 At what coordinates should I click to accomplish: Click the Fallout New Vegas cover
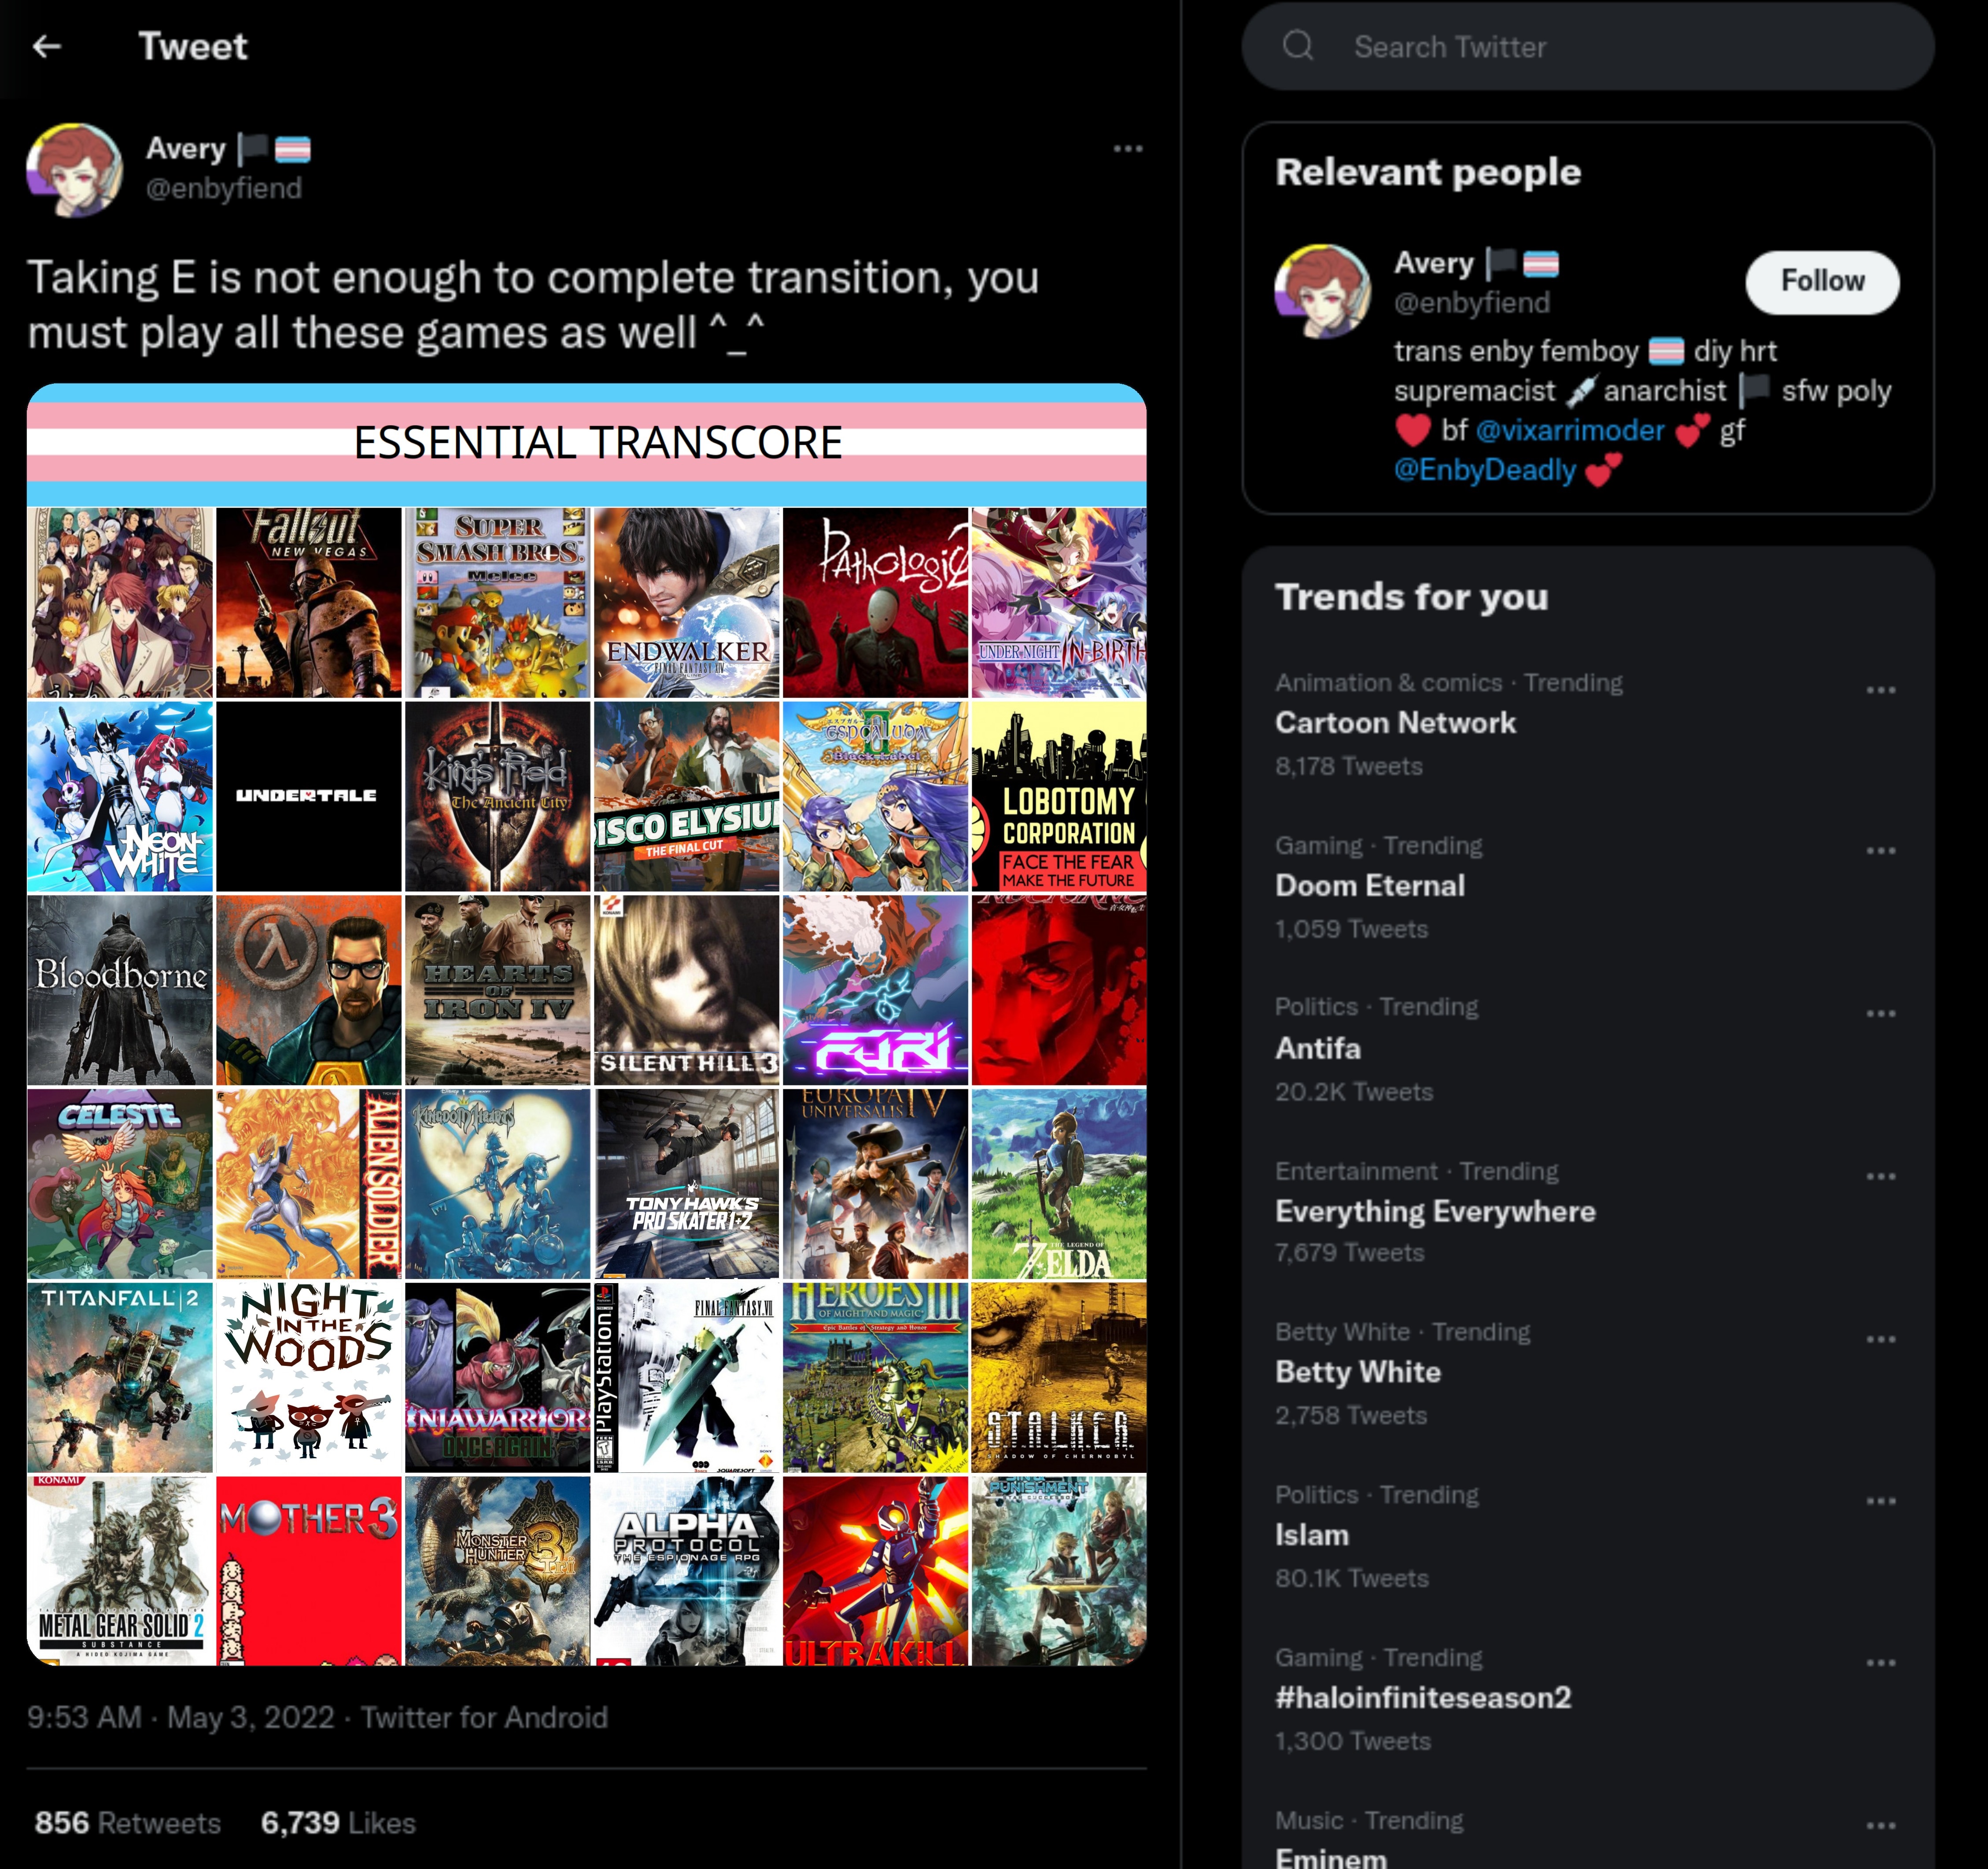coord(308,602)
